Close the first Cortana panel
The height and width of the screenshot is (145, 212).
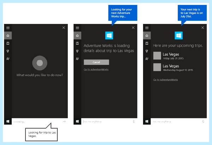click(x=64, y=28)
